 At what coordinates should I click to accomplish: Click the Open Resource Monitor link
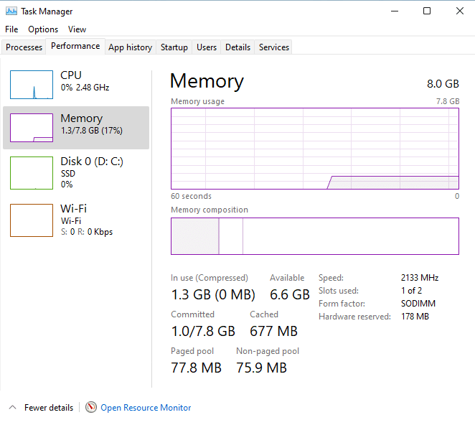pos(146,408)
